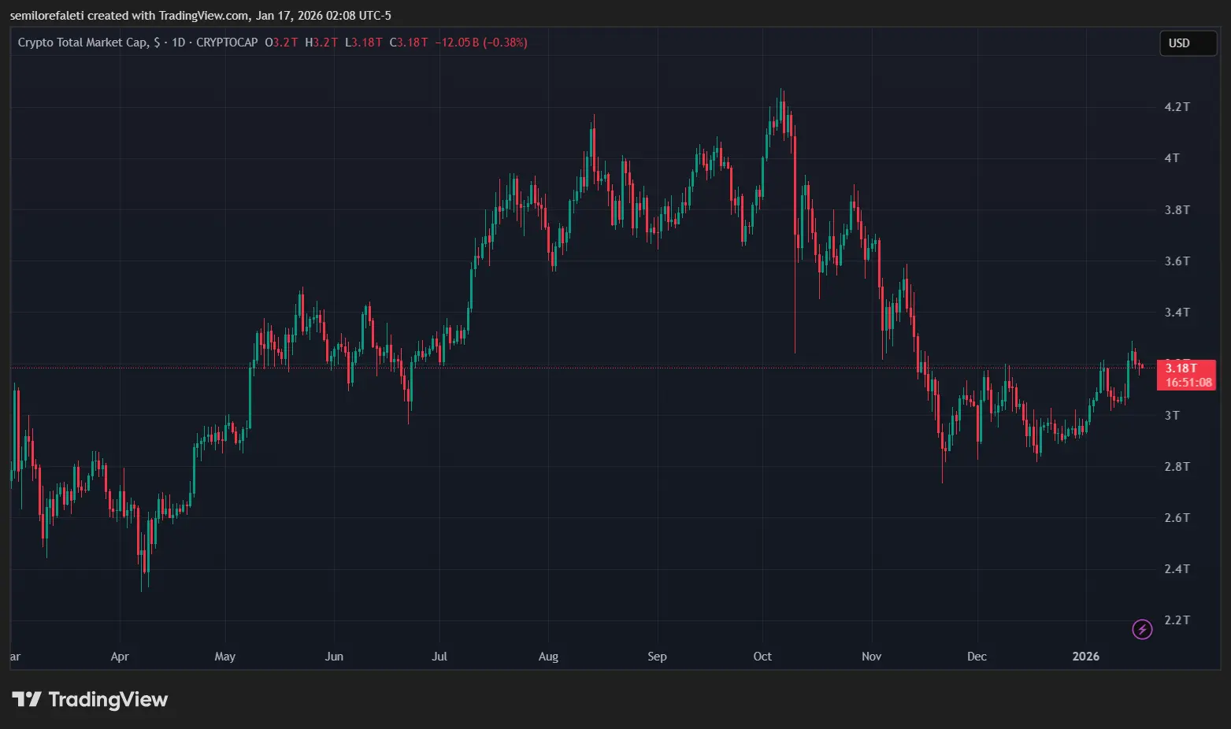The width and height of the screenshot is (1231, 729).
Task: Click the Jul label on time axis
Action: pos(439,657)
